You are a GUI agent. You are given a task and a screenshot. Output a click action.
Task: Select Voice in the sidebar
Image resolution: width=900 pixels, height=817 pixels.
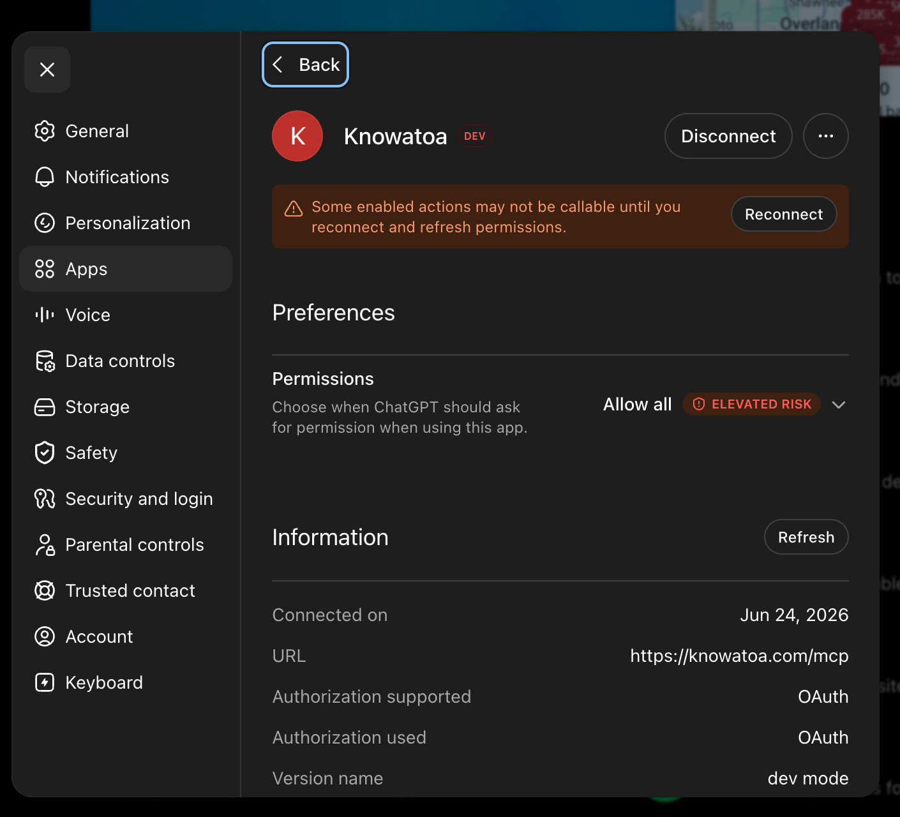tap(126, 315)
